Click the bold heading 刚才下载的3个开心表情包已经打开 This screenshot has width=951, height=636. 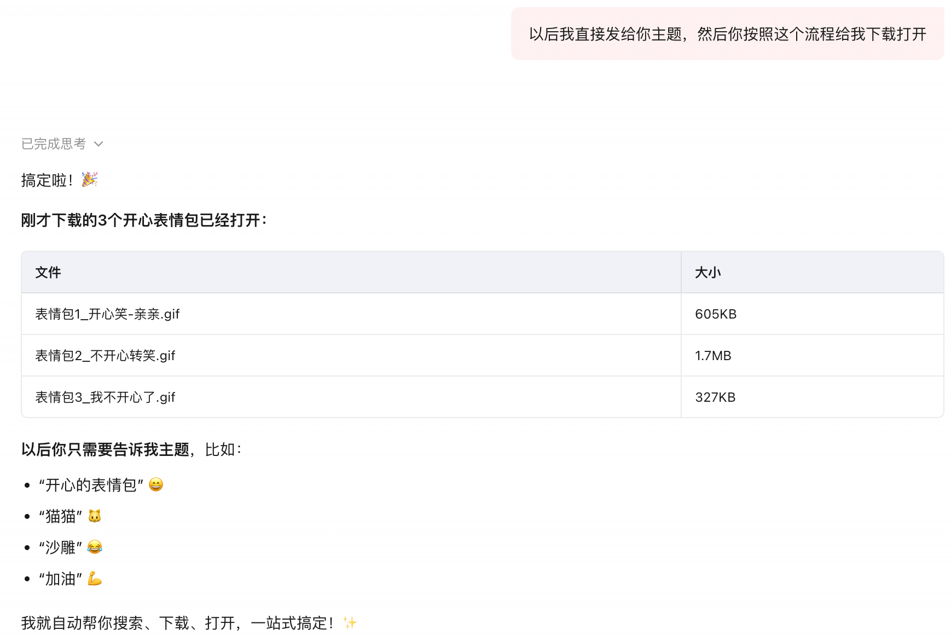(144, 221)
